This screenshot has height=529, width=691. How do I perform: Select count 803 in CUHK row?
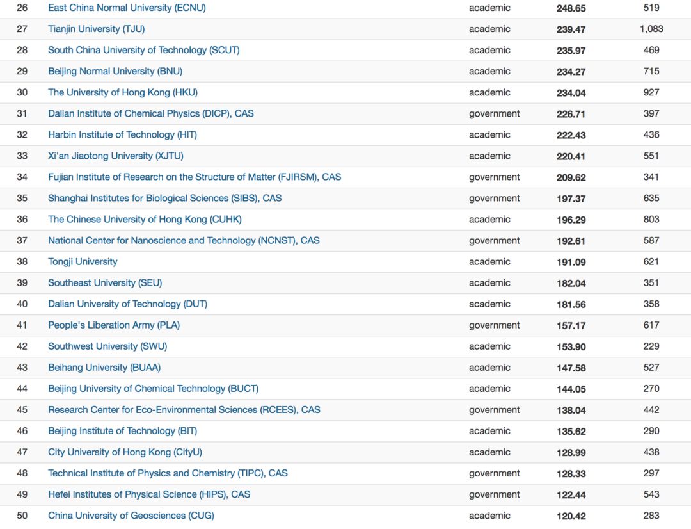point(651,220)
